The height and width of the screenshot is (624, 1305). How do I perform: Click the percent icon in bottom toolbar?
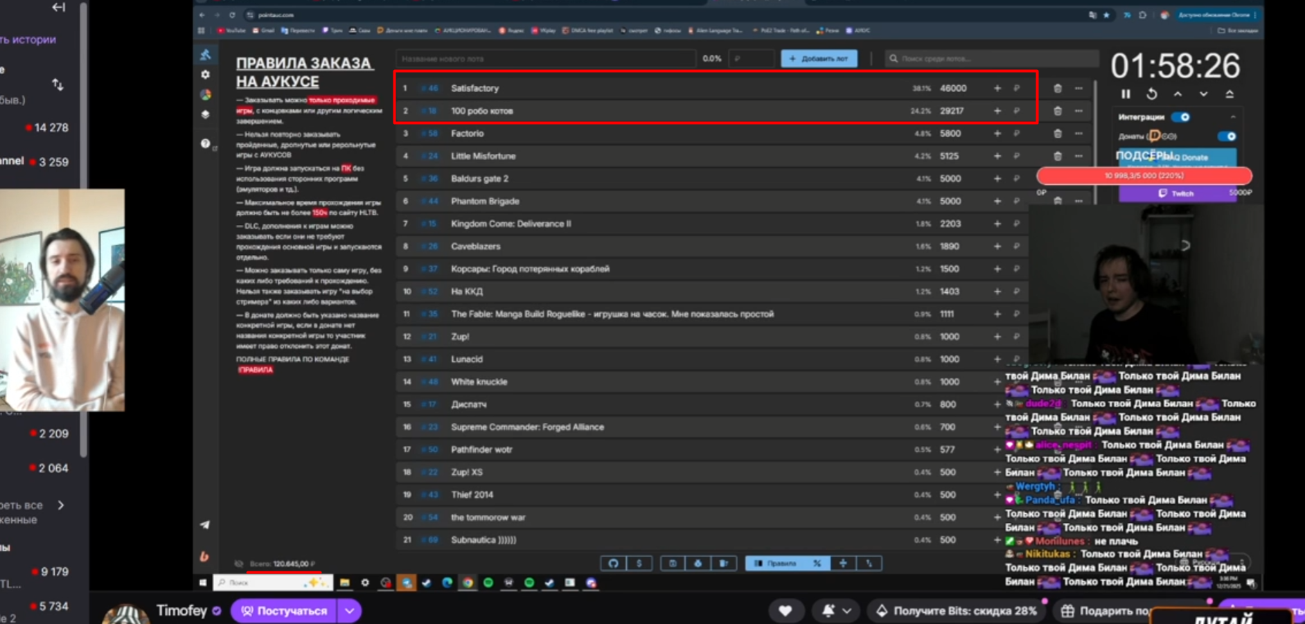817,563
